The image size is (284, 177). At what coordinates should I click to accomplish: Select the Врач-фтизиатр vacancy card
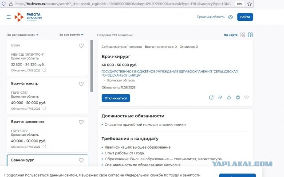click(x=47, y=96)
